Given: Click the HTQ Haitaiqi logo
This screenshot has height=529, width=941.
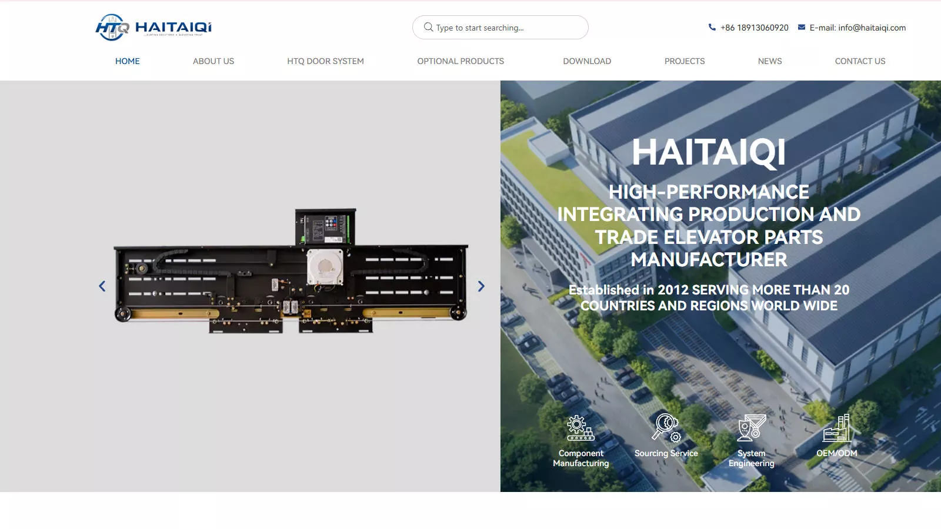Looking at the screenshot, I should coord(154,27).
